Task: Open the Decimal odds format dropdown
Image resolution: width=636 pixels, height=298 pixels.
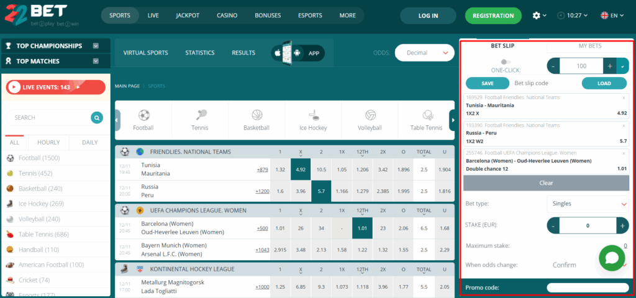Action: 425,53
